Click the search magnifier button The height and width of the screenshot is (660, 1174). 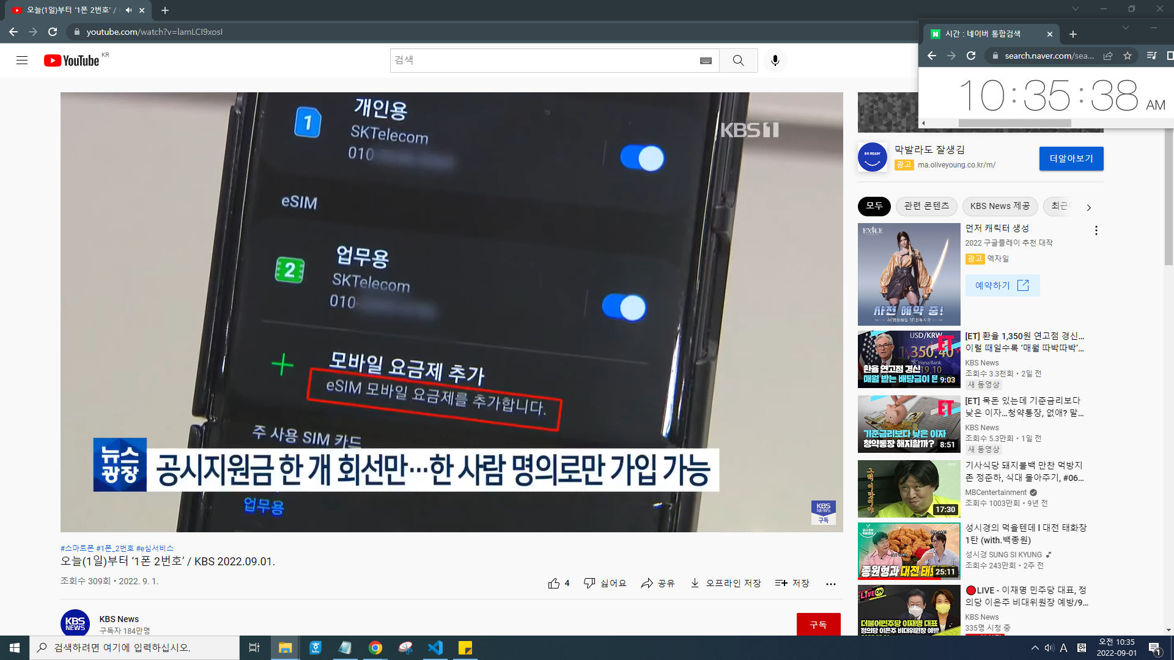tap(738, 61)
